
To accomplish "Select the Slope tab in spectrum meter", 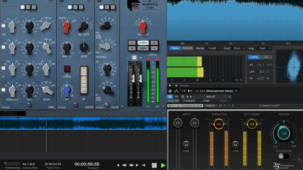I will [175, 48].
